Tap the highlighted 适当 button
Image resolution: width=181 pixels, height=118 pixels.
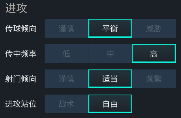(x=110, y=79)
